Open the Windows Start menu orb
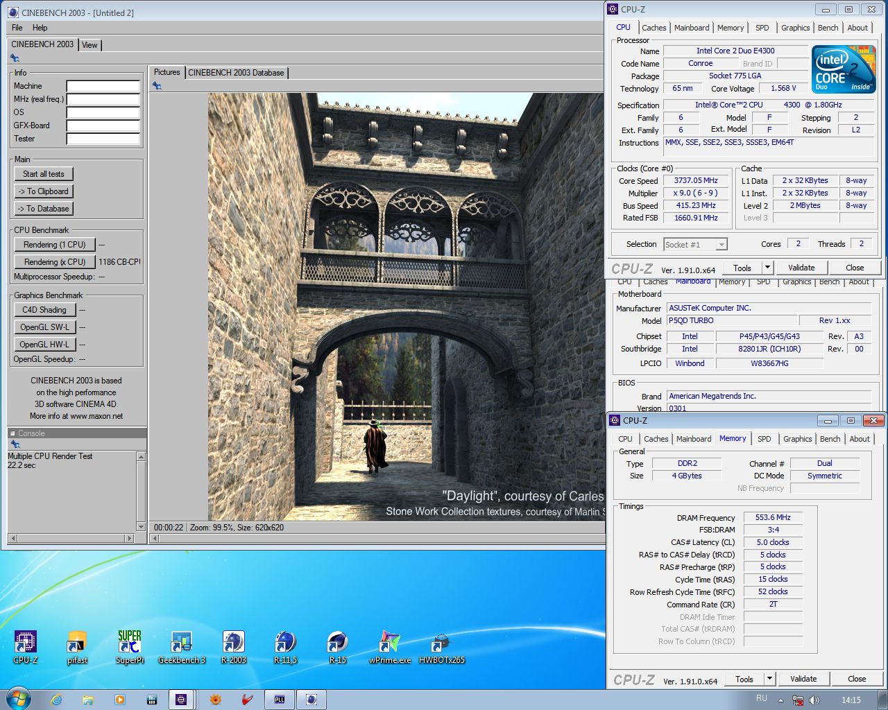Viewport: 888px width, 710px height. tap(17, 699)
